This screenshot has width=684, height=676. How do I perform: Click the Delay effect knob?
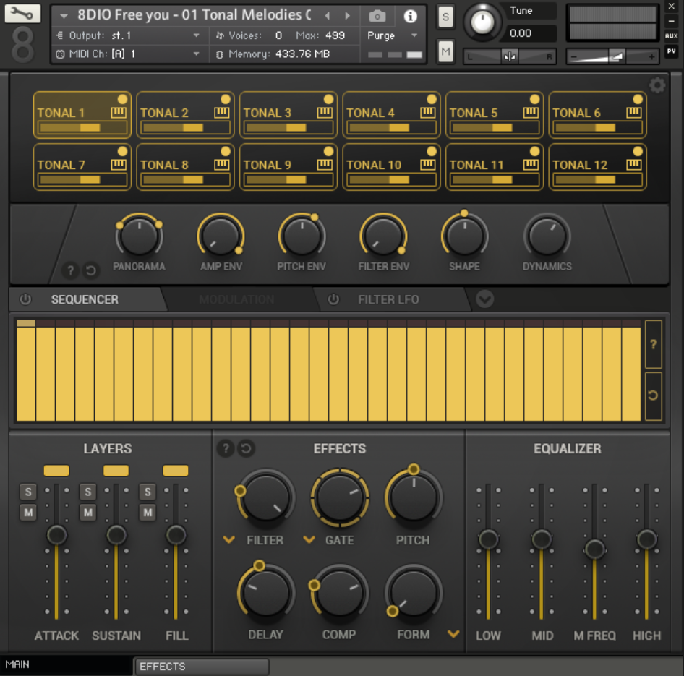pos(265,594)
